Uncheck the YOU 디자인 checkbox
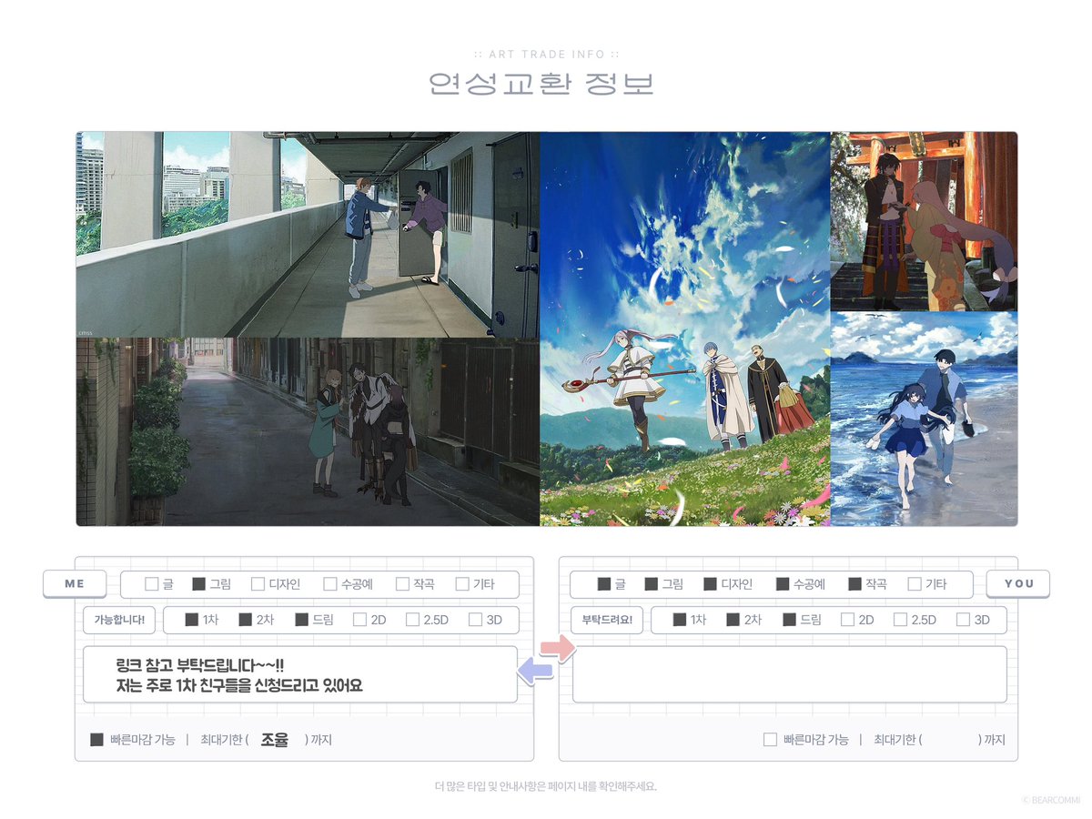Image resolution: width=1092 pixels, height=819 pixels. 710,584
